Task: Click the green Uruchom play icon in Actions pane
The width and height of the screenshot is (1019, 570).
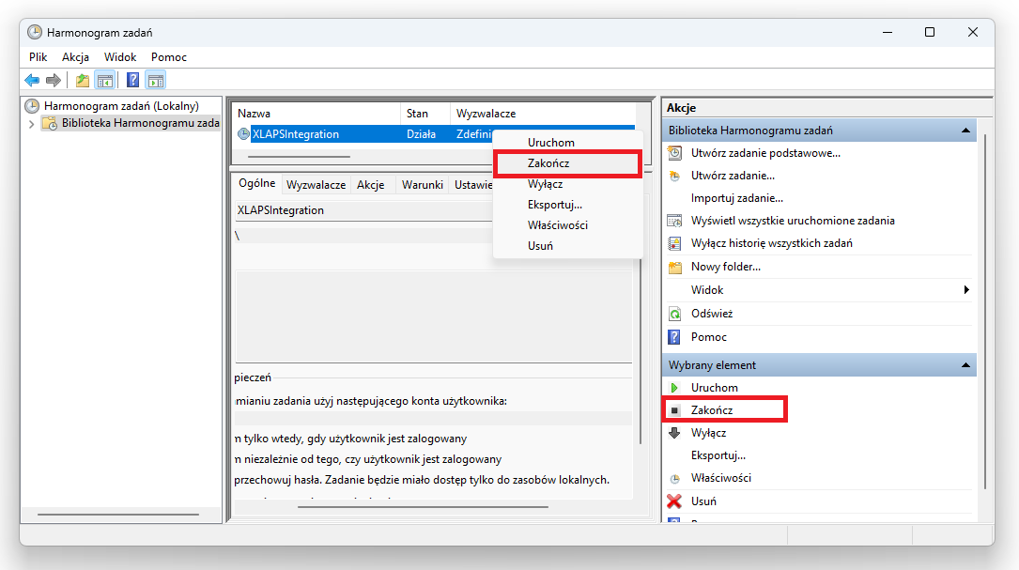Action: 674,388
